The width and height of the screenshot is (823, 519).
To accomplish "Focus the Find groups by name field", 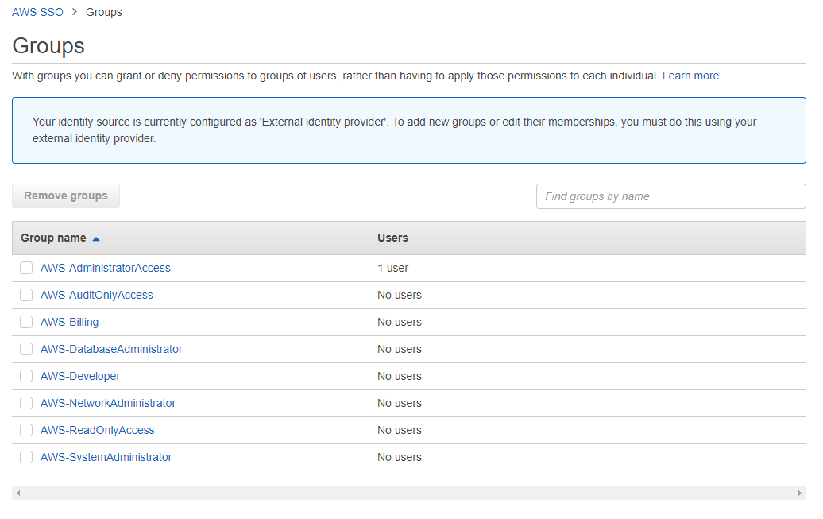I will click(670, 196).
